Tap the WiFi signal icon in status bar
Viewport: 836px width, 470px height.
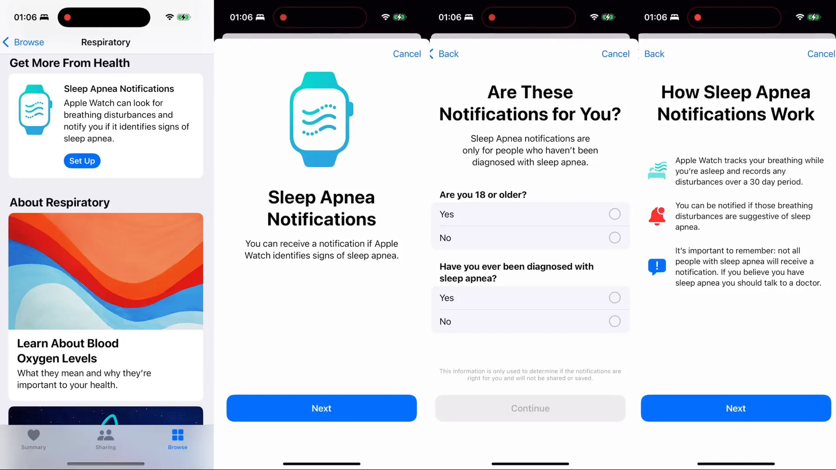click(x=169, y=17)
